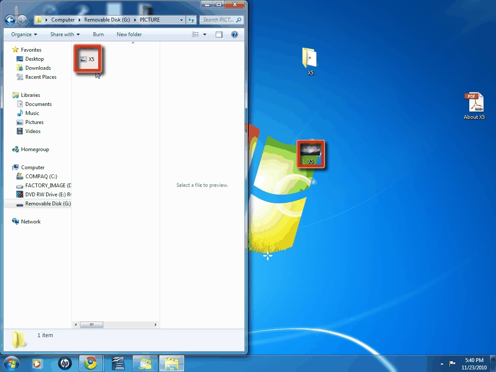The width and height of the screenshot is (496, 372).
Task: Open the Music library
Action: coord(32,113)
